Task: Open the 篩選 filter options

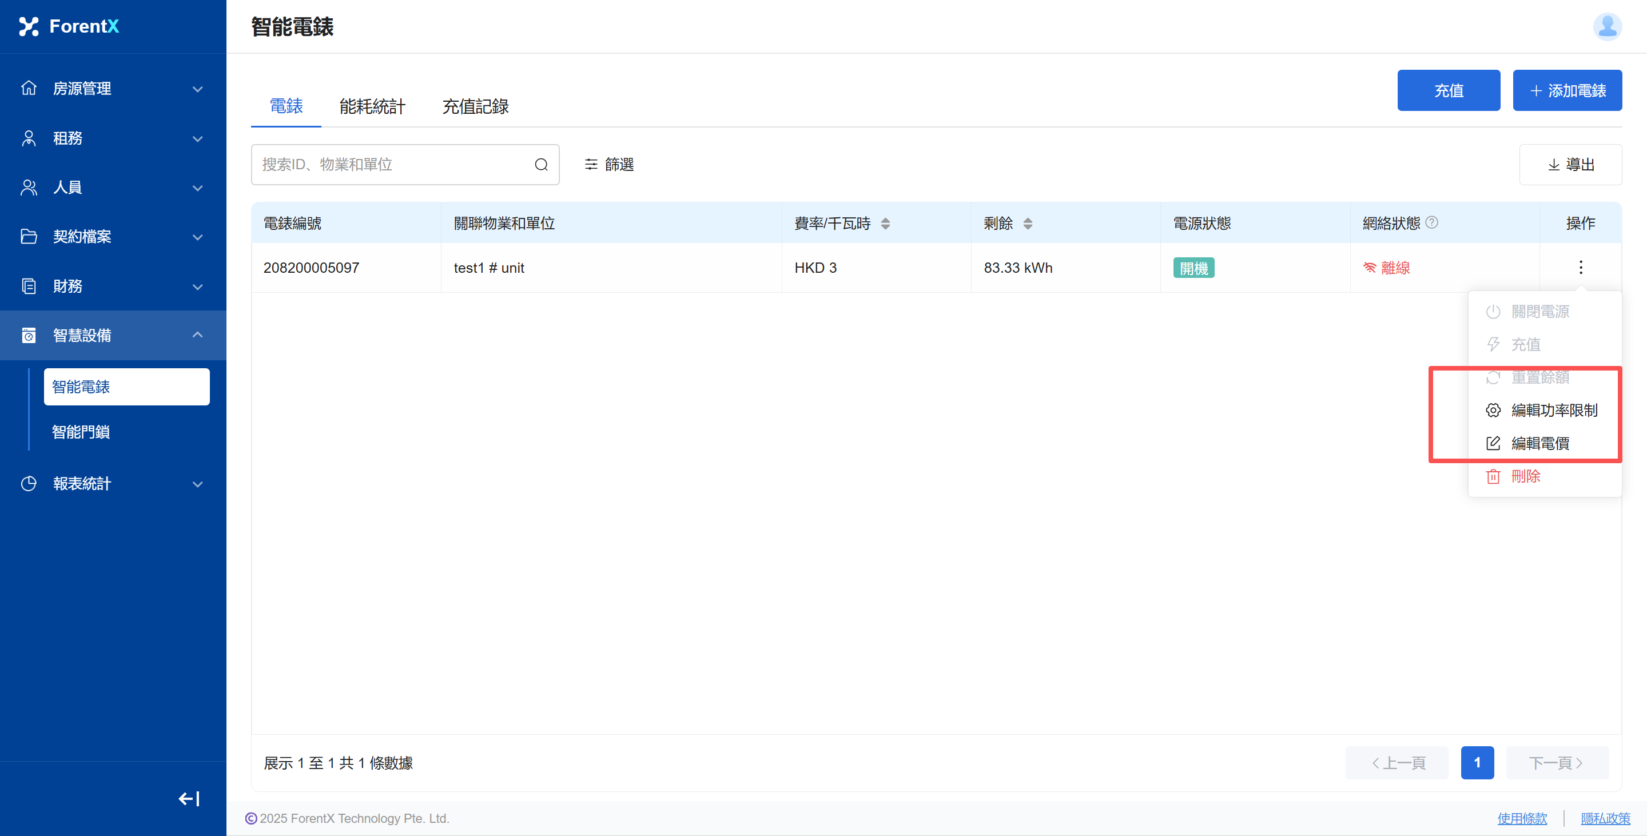Action: coord(608,165)
